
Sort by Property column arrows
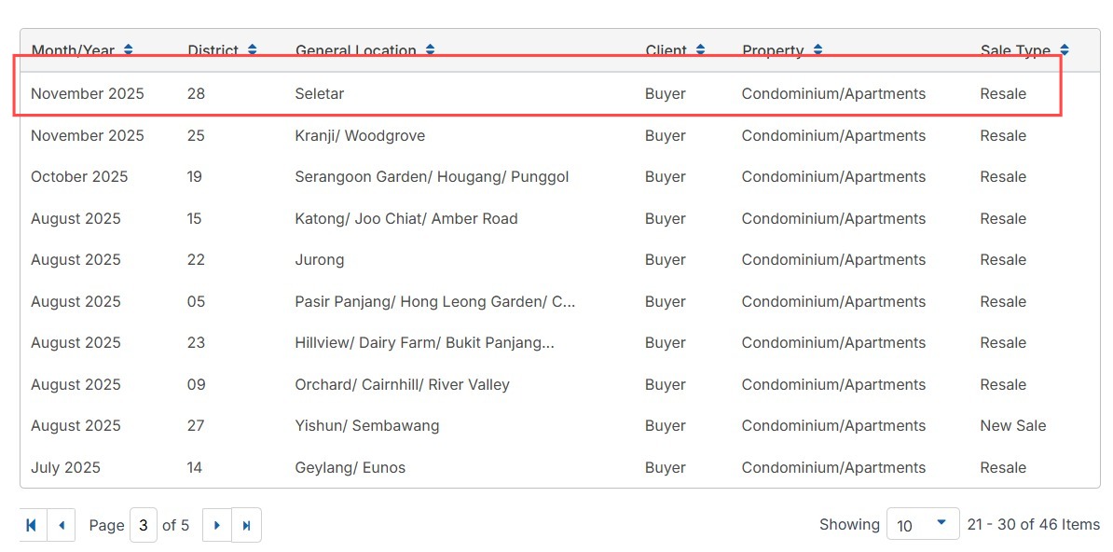(818, 49)
